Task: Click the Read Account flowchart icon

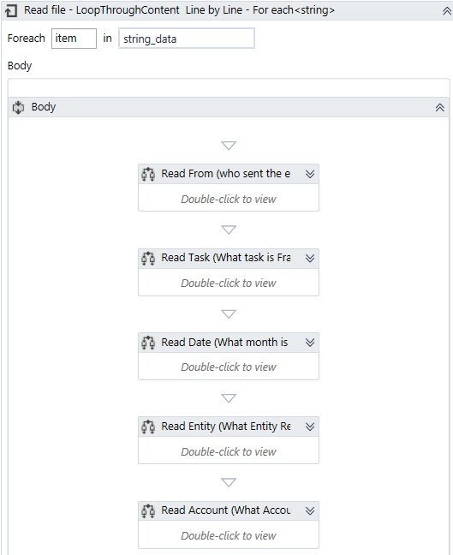Action: (148, 511)
